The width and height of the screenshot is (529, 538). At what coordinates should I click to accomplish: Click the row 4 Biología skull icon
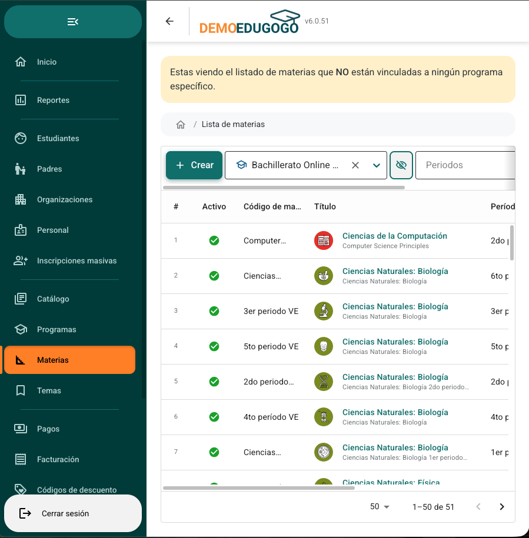tap(324, 346)
